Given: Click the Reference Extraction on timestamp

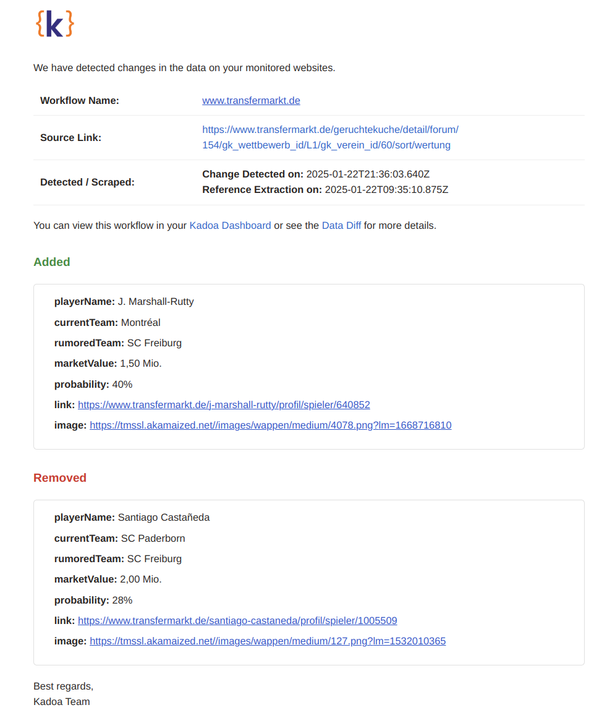Looking at the screenshot, I should 386,189.
